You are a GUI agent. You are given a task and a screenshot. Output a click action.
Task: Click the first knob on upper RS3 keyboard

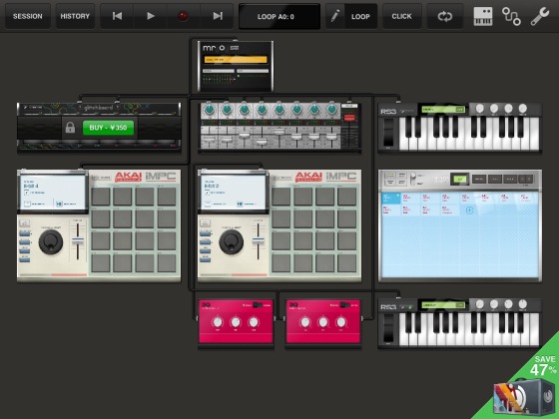[x=479, y=109]
